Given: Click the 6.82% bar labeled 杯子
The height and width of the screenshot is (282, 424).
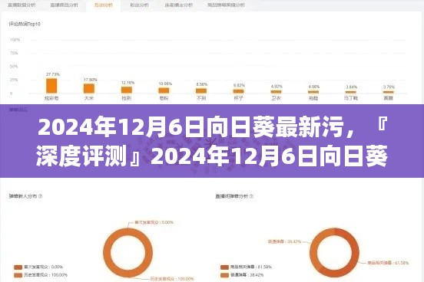Looking at the screenshot, I should click(x=238, y=91).
